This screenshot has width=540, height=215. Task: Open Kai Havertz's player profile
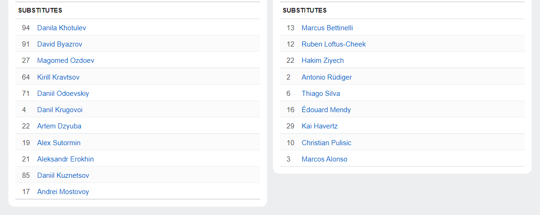(x=320, y=126)
